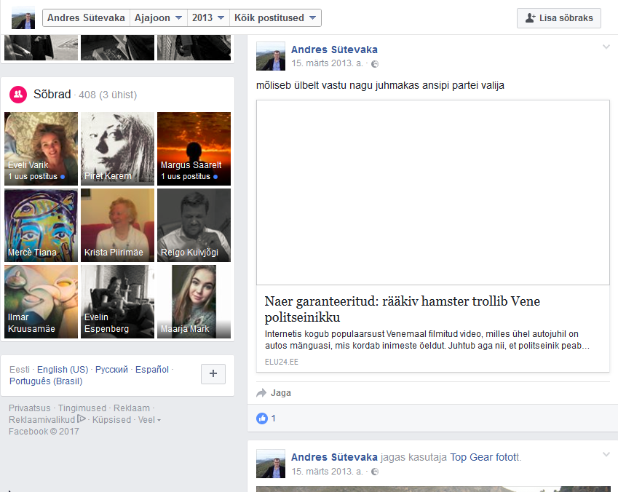Open the first post's options chevron
The image size is (618, 492).
pyautogui.click(x=606, y=47)
